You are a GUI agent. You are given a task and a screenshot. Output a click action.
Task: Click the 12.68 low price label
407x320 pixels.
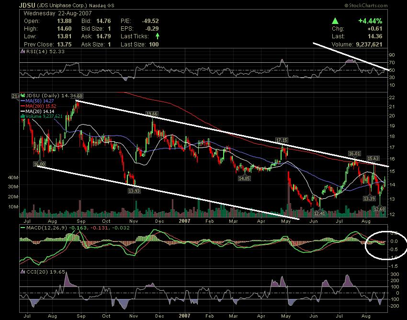[x=380, y=209]
